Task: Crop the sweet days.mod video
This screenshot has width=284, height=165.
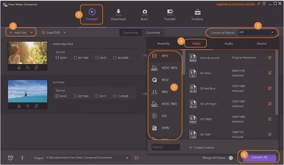Action: coord(27,67)
